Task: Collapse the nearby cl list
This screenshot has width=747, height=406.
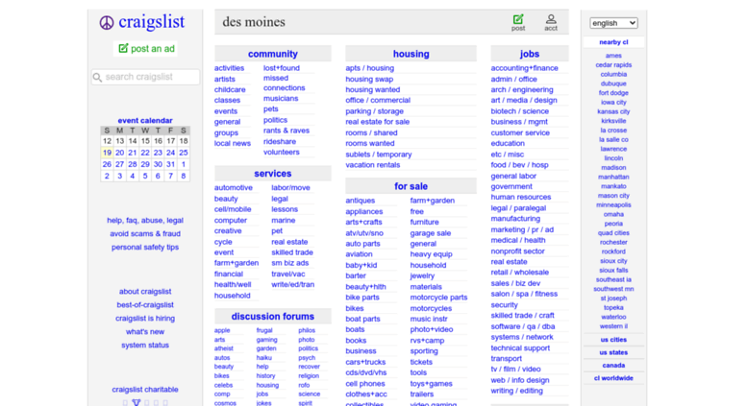Action: pos(613,42)
